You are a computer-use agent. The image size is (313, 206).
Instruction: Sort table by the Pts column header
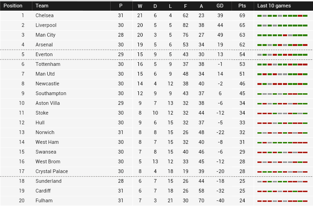[x=242, y=6]
